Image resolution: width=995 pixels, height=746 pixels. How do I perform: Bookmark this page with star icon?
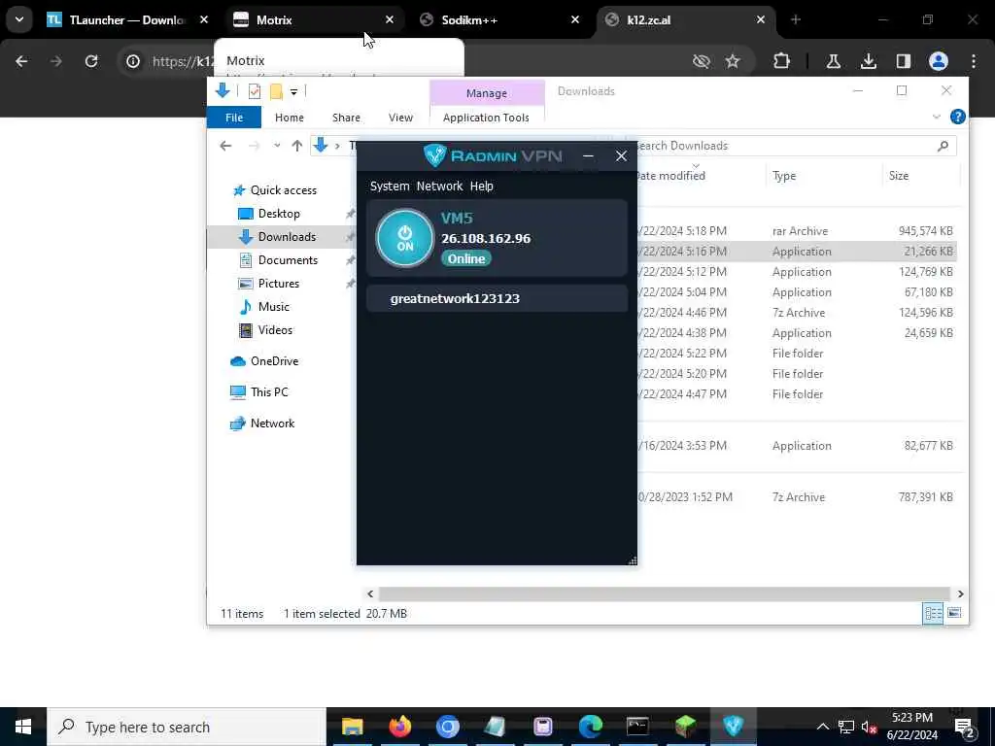click(733, 61)
